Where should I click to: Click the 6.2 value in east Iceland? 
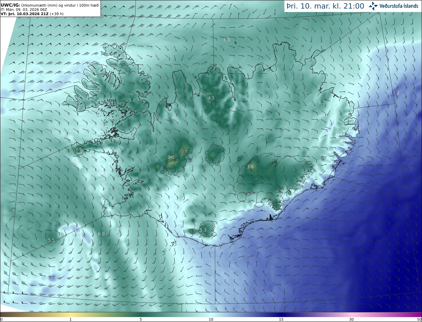(x=322, y=102)
